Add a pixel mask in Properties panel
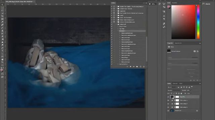This screenshot has width=215, height=120. pos(195,51)
